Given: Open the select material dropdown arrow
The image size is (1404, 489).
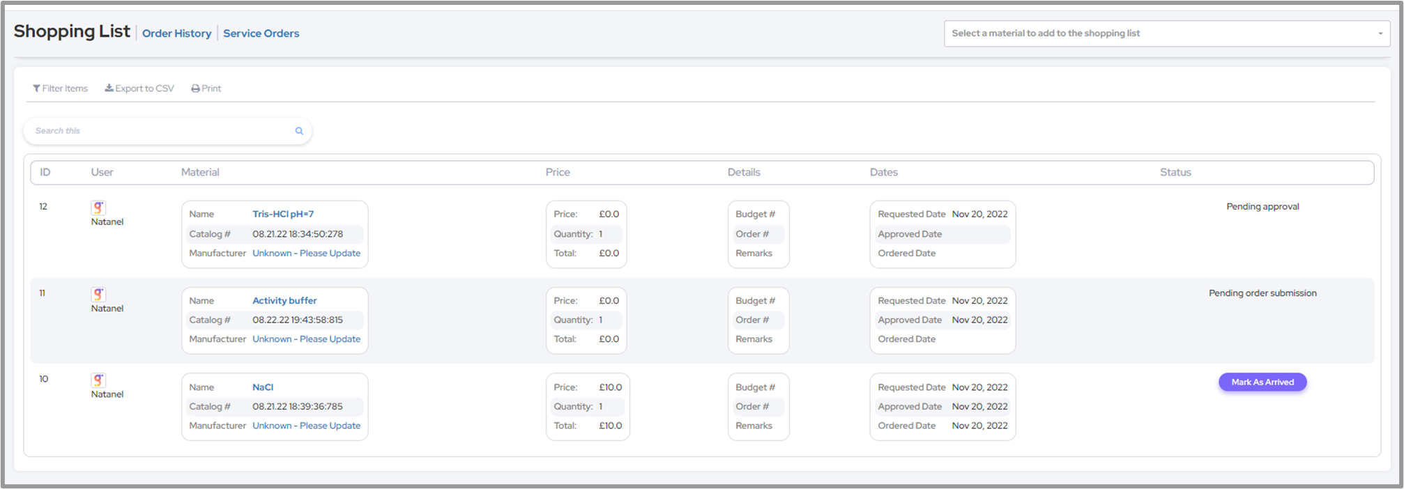Looking at the screenshot, I should [x=1380, y=33].
